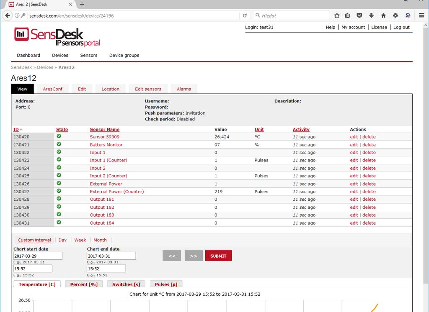
Task: Click the SensDesk logo
Action: pos(57,37)
